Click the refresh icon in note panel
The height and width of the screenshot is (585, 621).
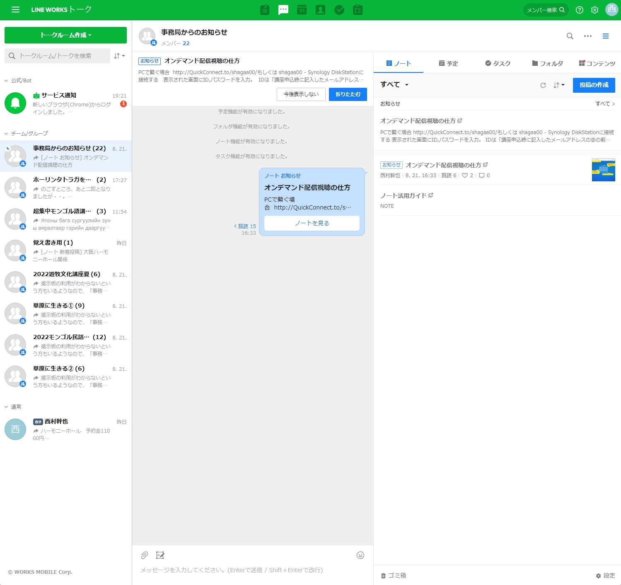[x=543, y=85]
